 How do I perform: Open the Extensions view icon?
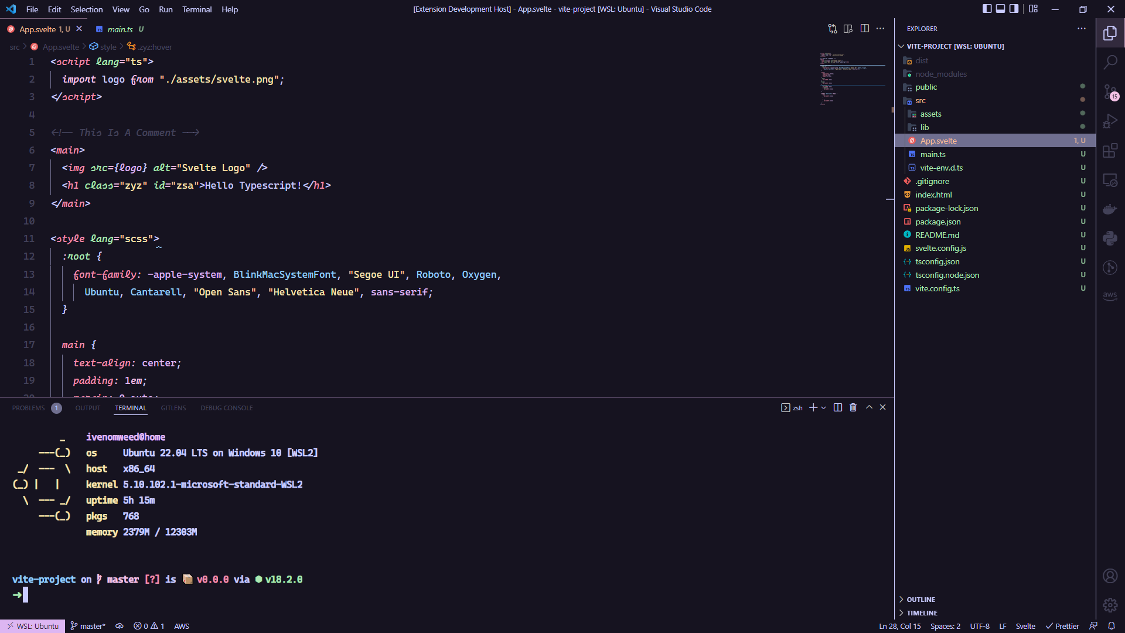pyautogui.click(x=1110, y=151)
